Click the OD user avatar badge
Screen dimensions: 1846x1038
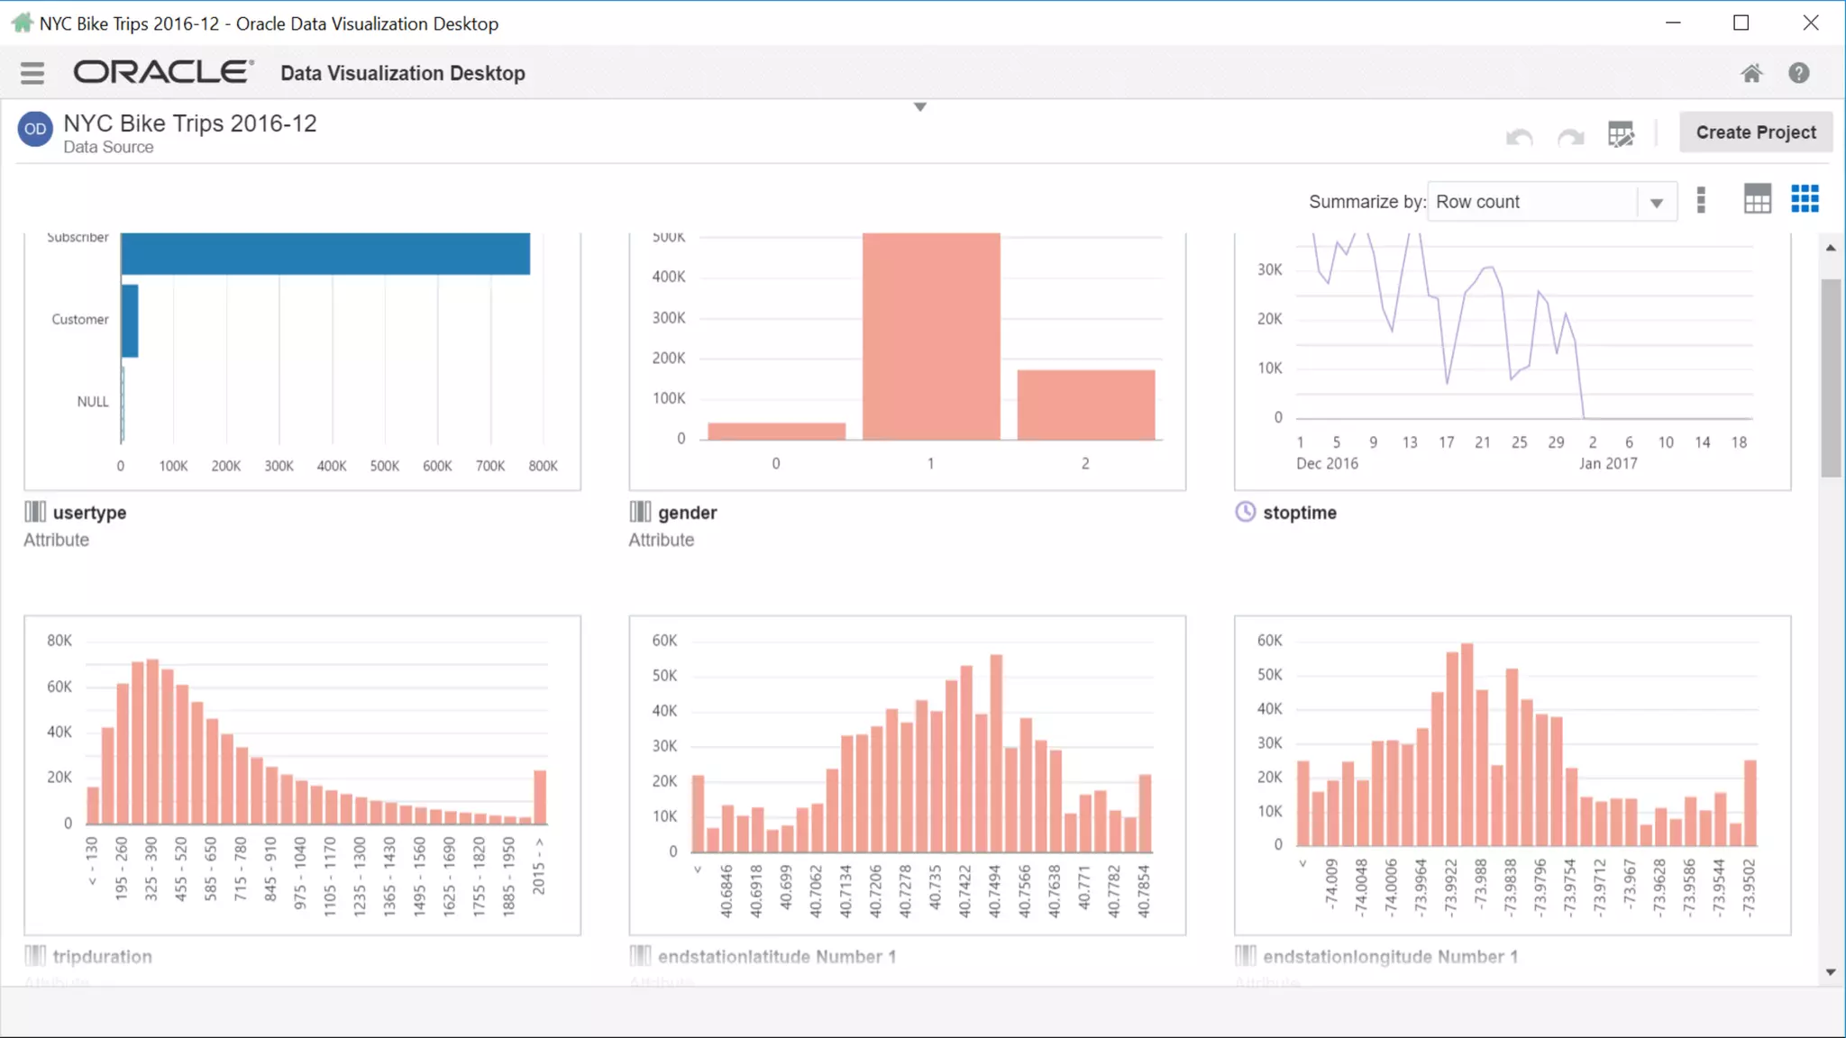[35, 130]
